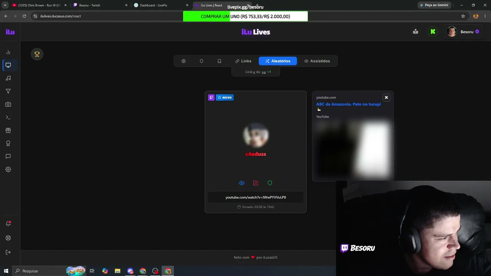Open notifications bell in sidebar

coord(8,223)
